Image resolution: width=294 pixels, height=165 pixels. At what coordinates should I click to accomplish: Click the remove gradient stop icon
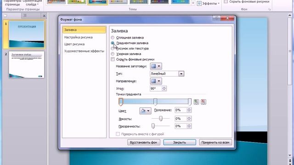(x=204, y=102)
